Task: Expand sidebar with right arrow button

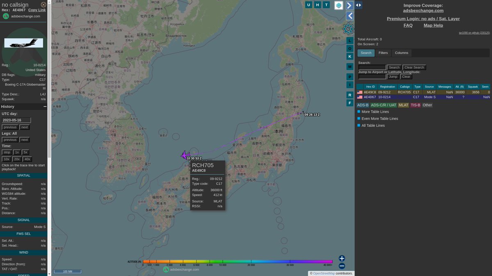Action: coord(350,5)
